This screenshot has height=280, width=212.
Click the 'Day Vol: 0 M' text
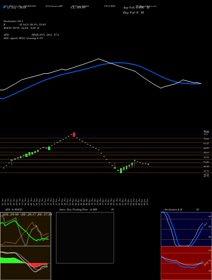coord(133,13)
